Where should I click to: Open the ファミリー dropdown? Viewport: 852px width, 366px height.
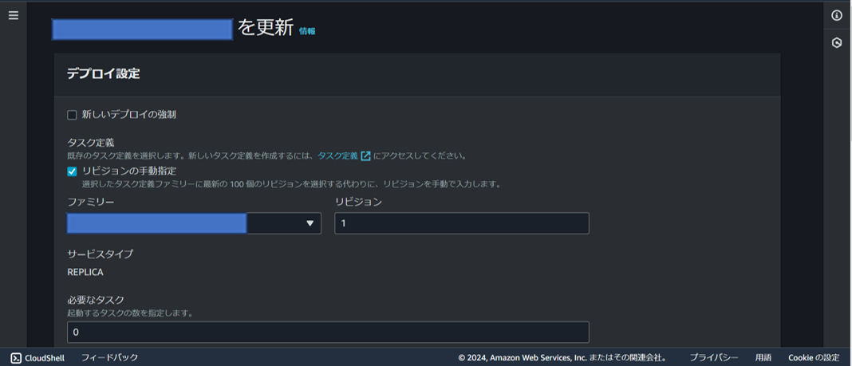coord(194,223)
